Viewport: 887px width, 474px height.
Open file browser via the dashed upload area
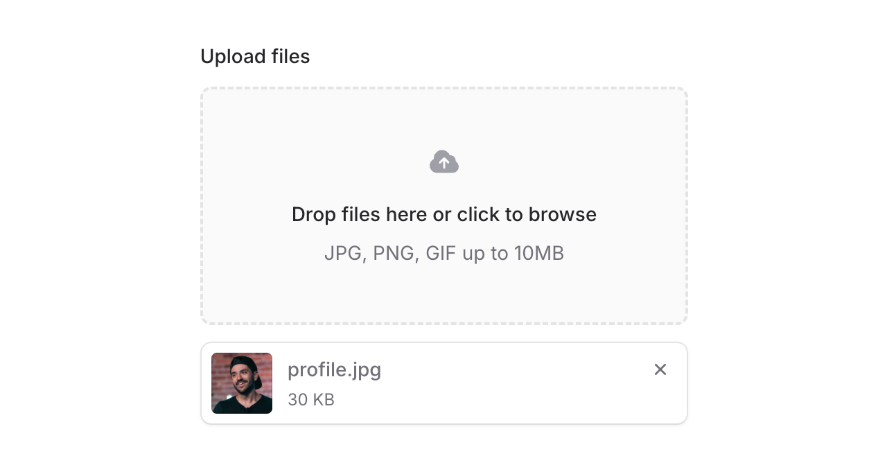443,205
